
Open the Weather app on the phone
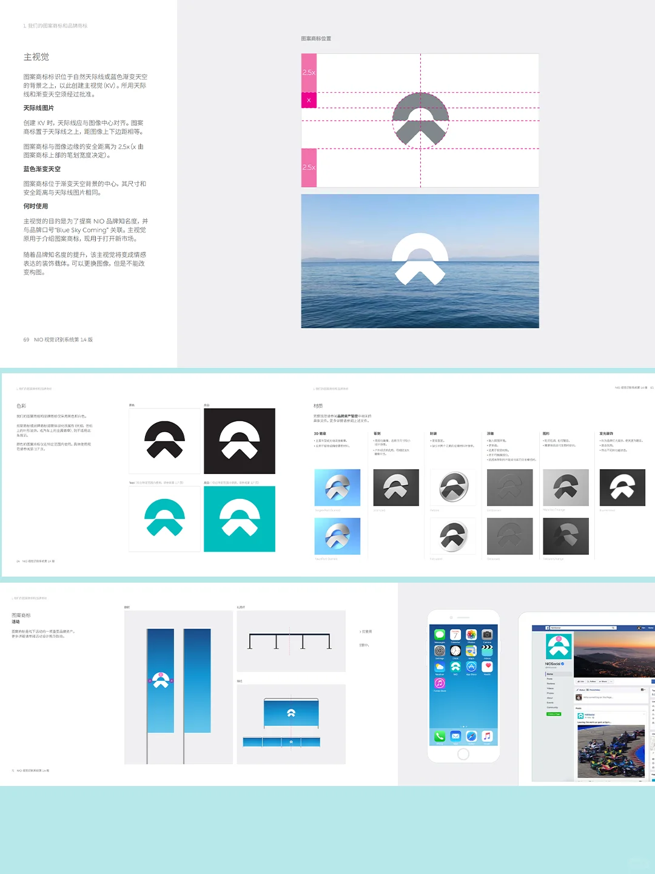pyautogui.click(x=440, y=666)
